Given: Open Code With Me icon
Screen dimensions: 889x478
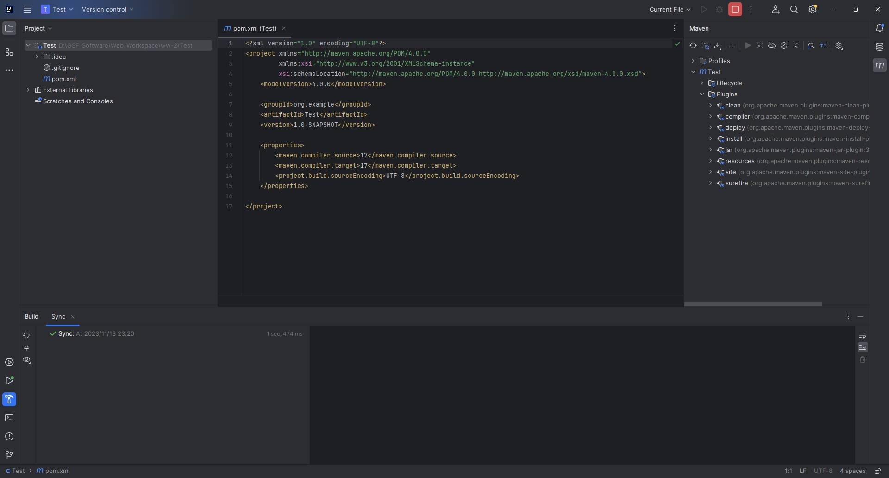Looking at the screenshot, I should [x=776, y=9].
